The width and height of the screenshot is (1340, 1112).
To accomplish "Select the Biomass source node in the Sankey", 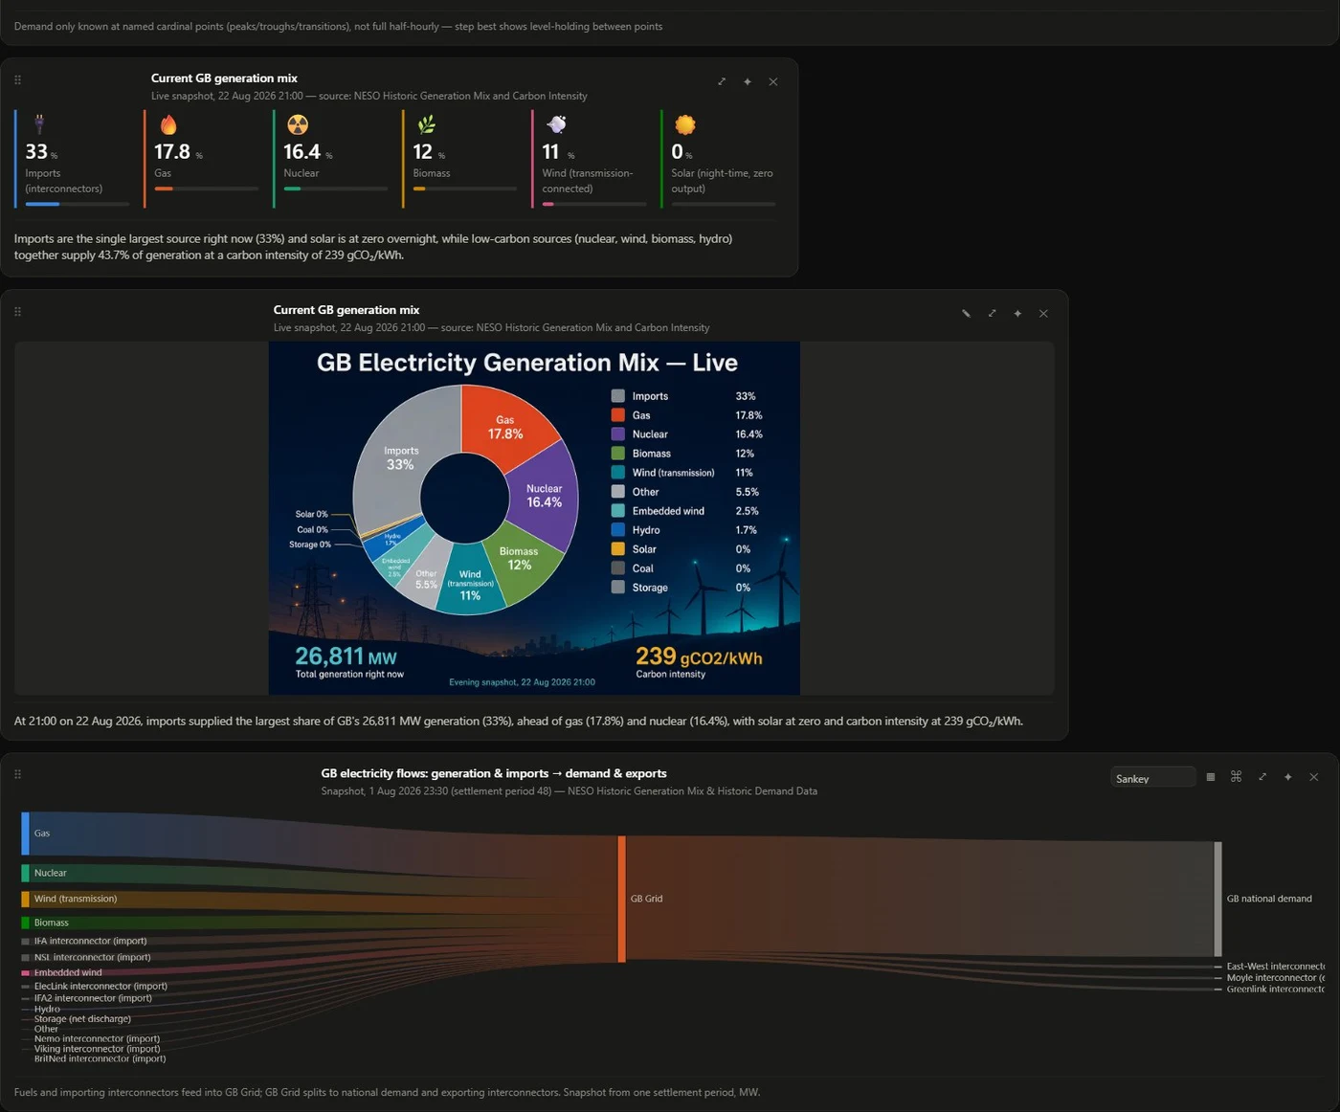I will tap(26, 923).
